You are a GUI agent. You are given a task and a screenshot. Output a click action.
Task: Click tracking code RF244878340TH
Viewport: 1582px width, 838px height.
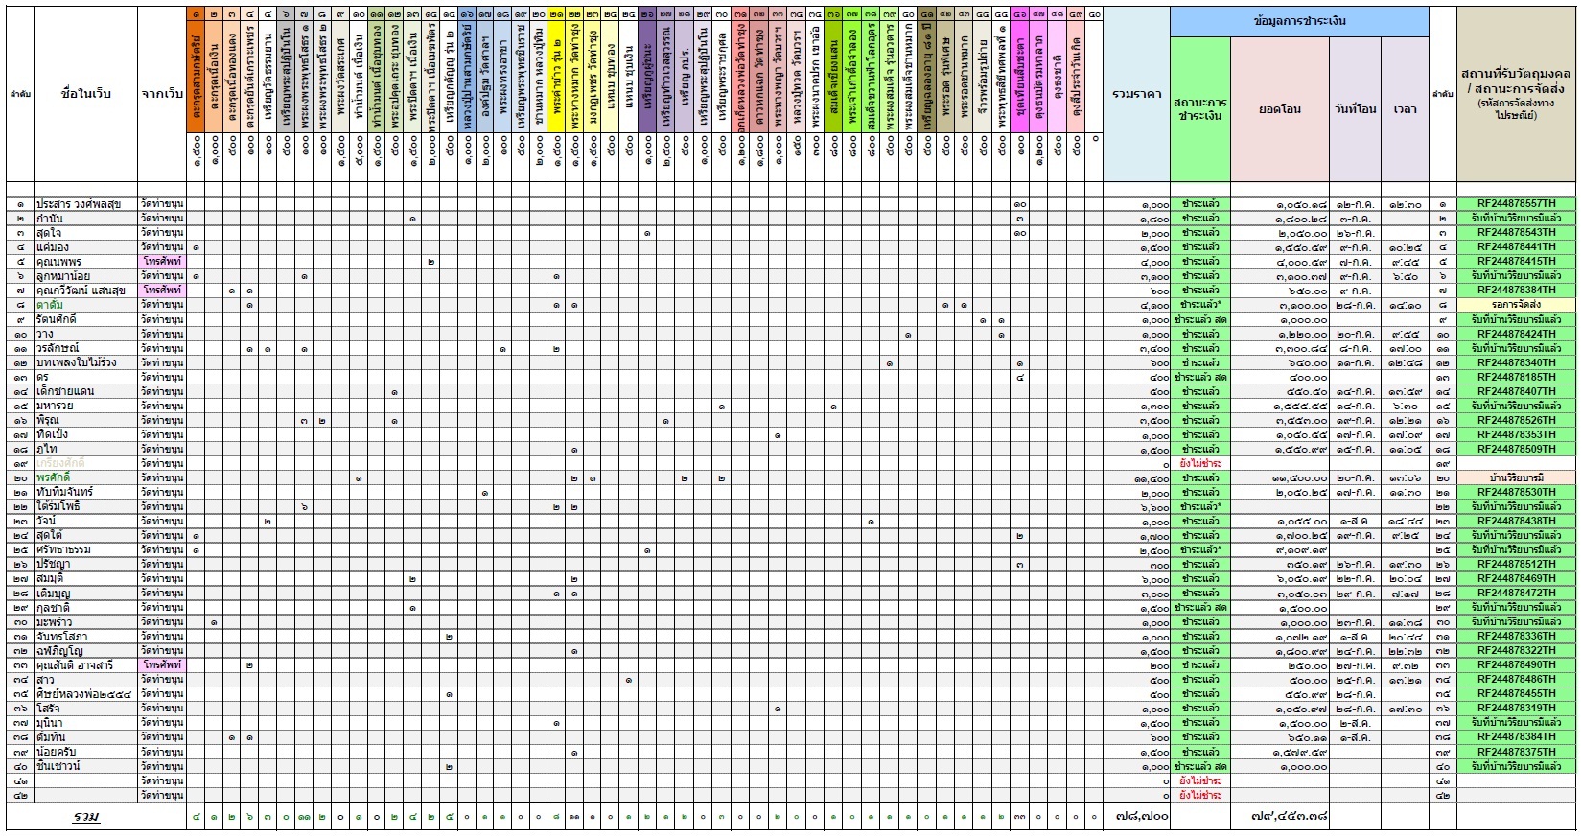(x=1516, y=362)
